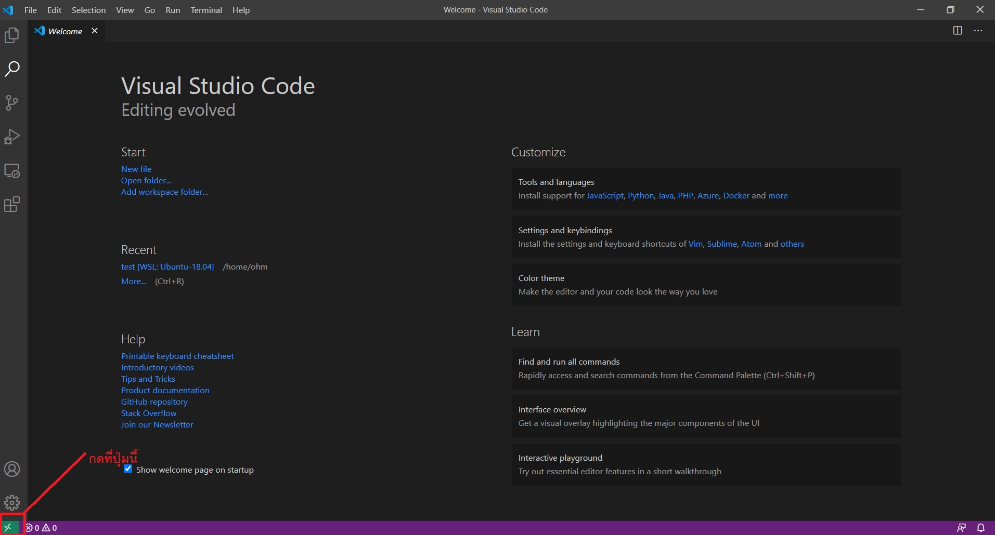Open the Help menu

click(241, 10)
